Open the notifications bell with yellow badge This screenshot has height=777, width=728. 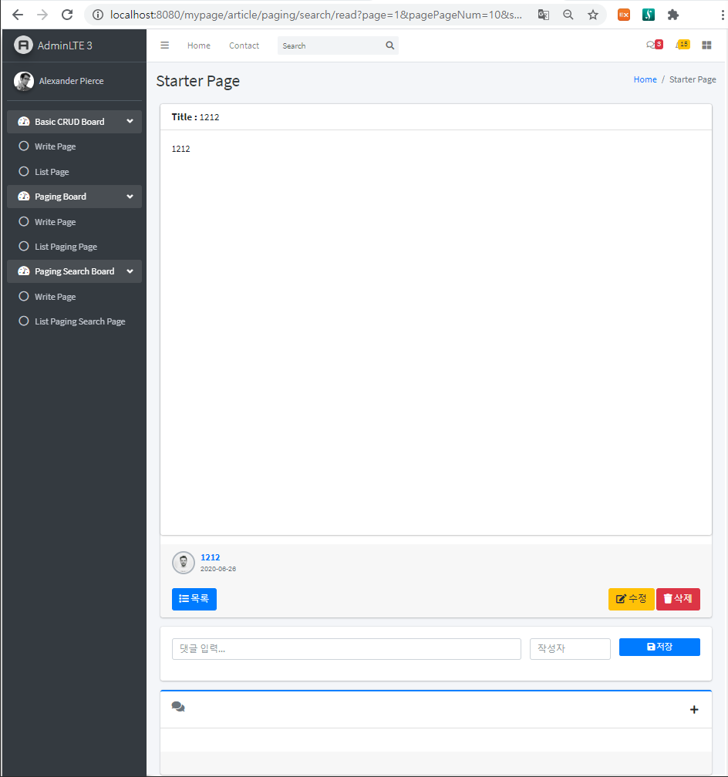pyautogui.click(x=682, y=45)
